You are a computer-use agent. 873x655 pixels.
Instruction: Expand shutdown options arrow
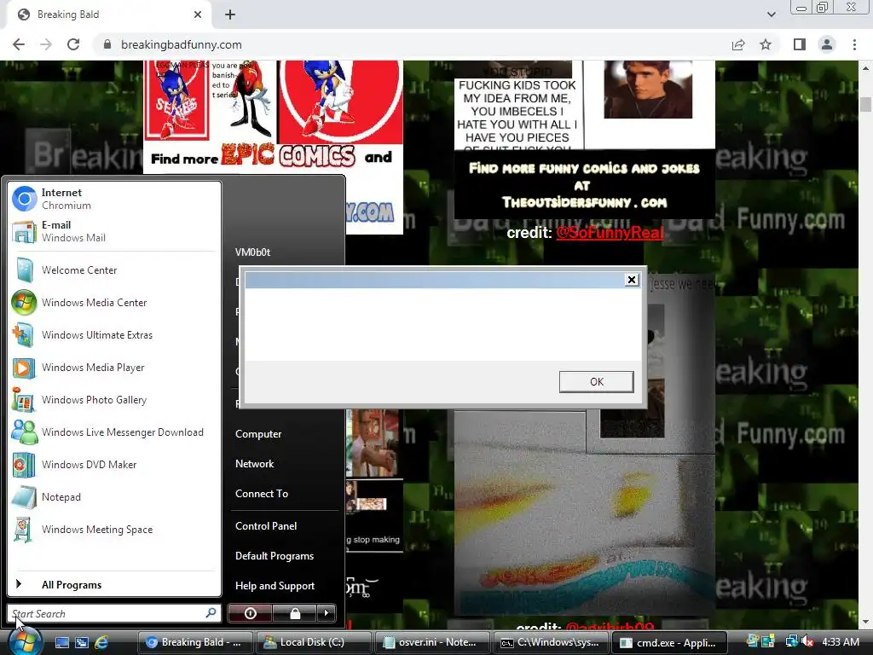click(327, 613)
